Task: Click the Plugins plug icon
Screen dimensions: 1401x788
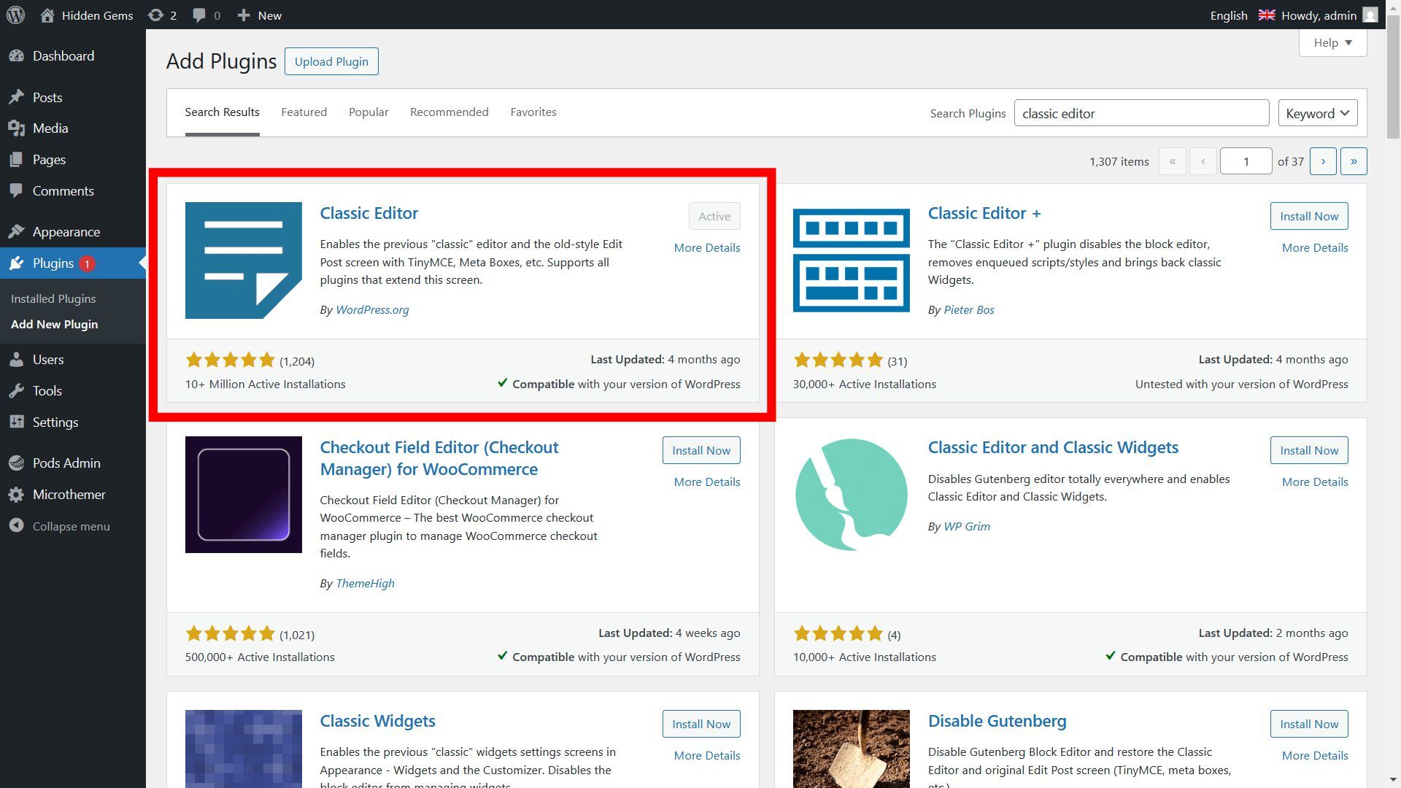Action: click(x=16, y=263)
